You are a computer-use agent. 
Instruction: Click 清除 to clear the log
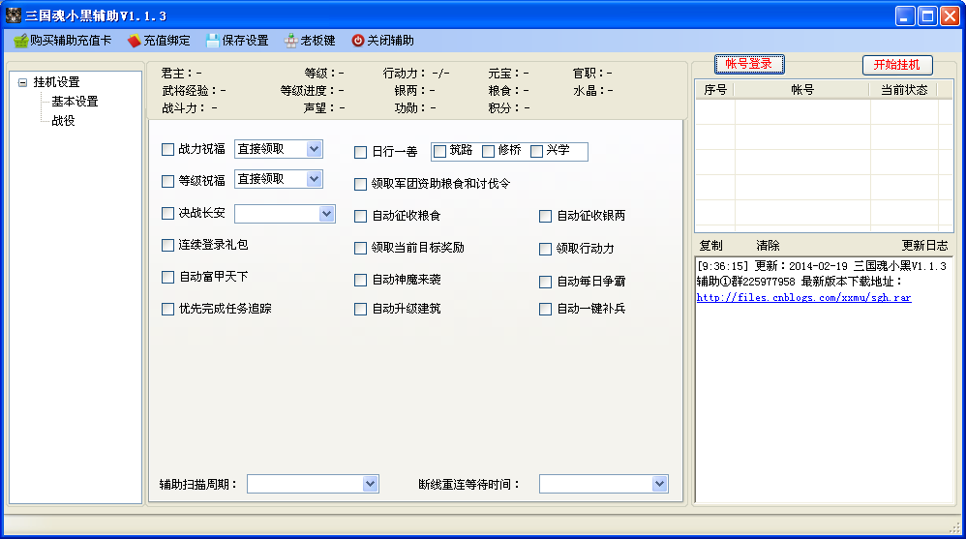pos(768,246)
